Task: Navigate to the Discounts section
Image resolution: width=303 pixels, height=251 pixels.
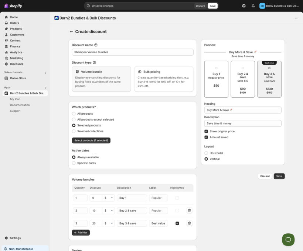Action: pos(16,63)
